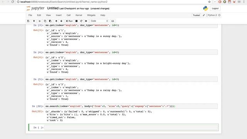The height and width of the screenshot is (139, 247).
Task: Select the es.search cell In [32]
Action: click(131, 106)
